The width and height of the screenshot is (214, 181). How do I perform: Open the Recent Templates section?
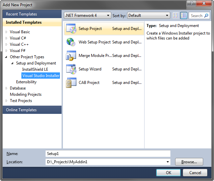tap(32, 14)
